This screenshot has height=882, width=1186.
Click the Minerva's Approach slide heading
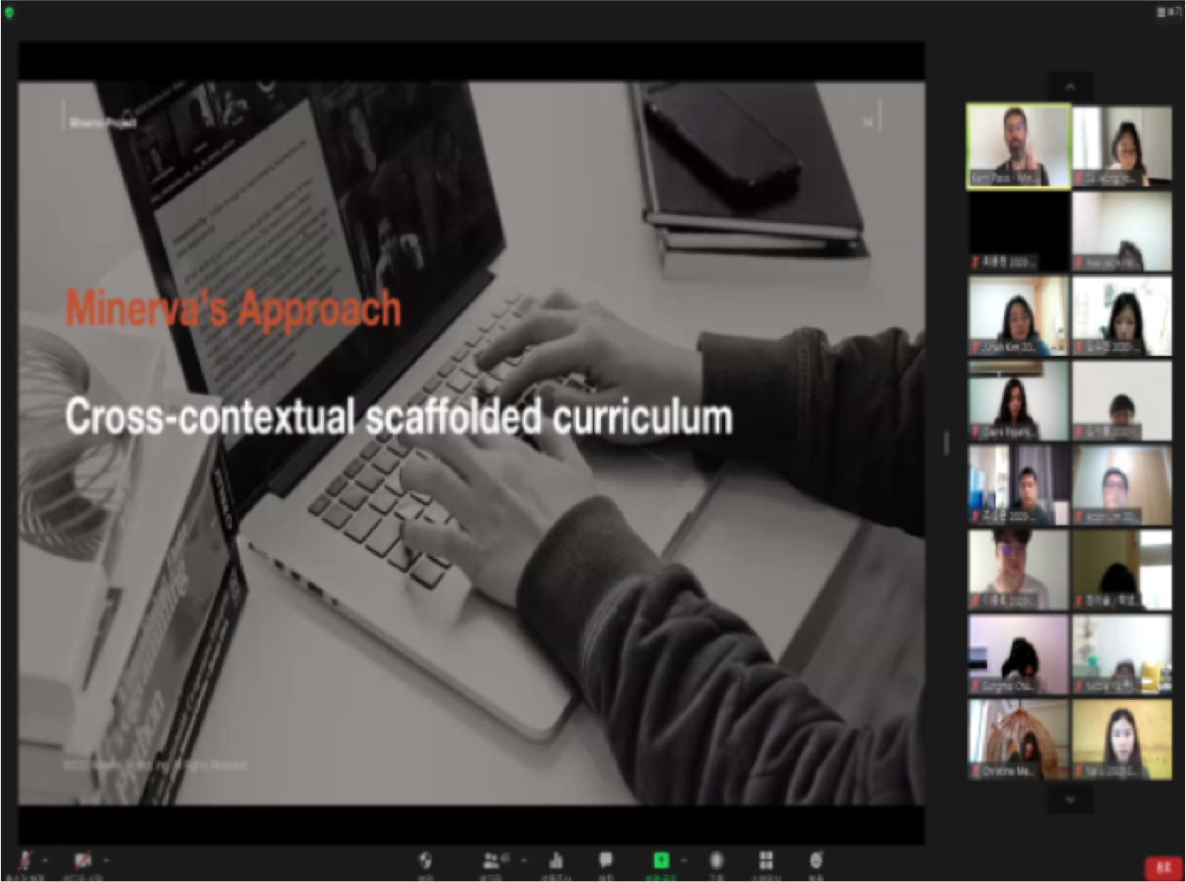233,308
